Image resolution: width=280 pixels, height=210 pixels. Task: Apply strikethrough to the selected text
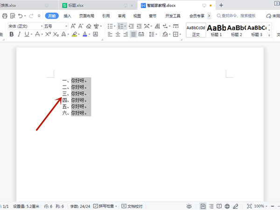point(37,35)
